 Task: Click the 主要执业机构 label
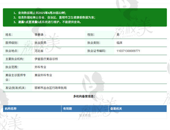point(15,59)
